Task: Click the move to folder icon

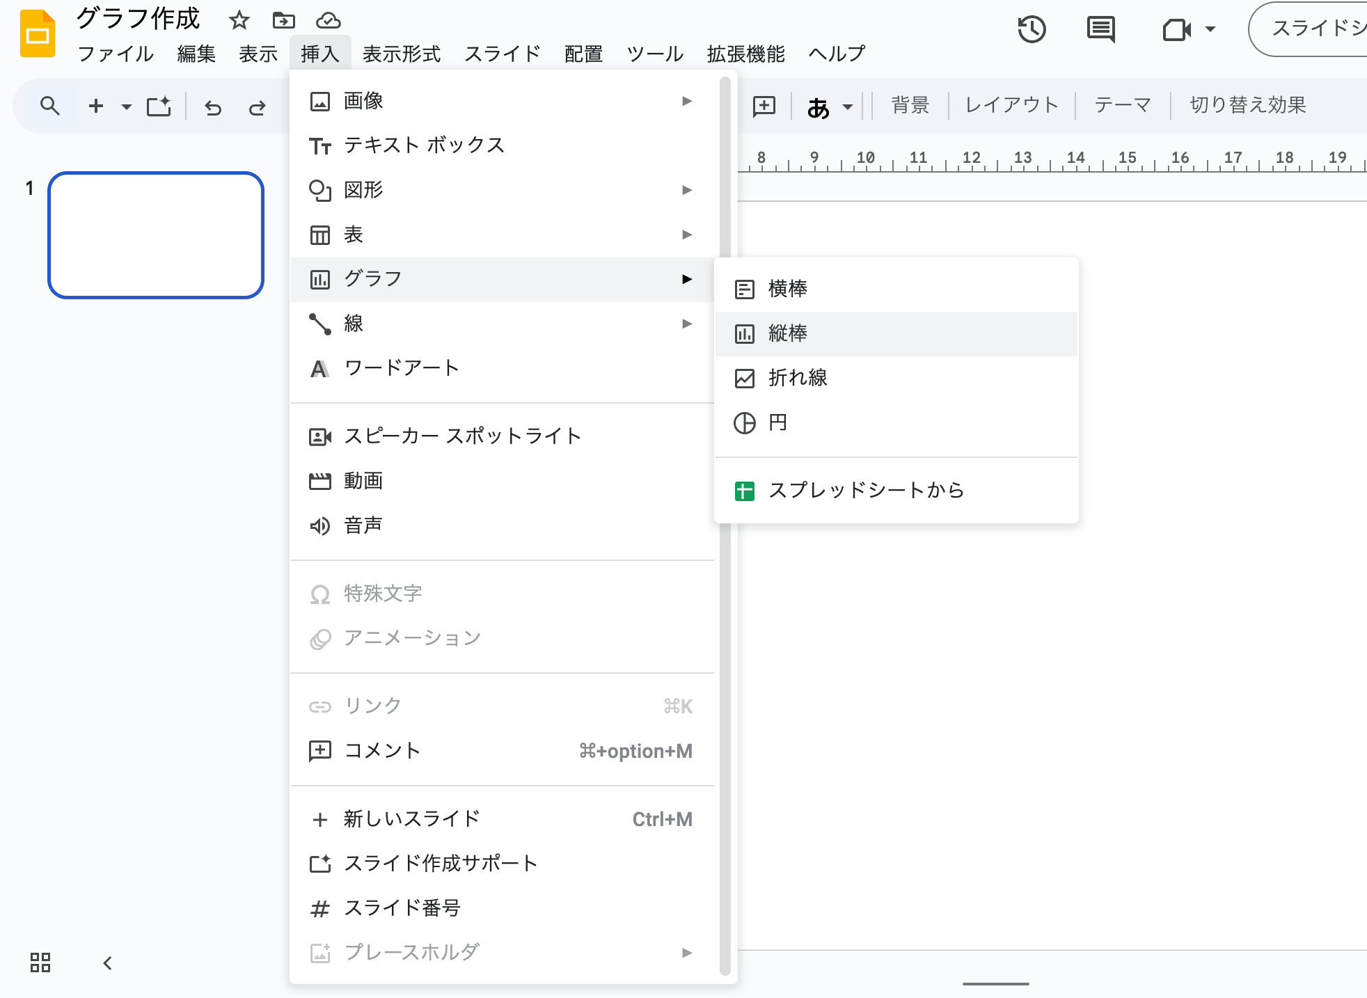Action: [x=284, y=20]
